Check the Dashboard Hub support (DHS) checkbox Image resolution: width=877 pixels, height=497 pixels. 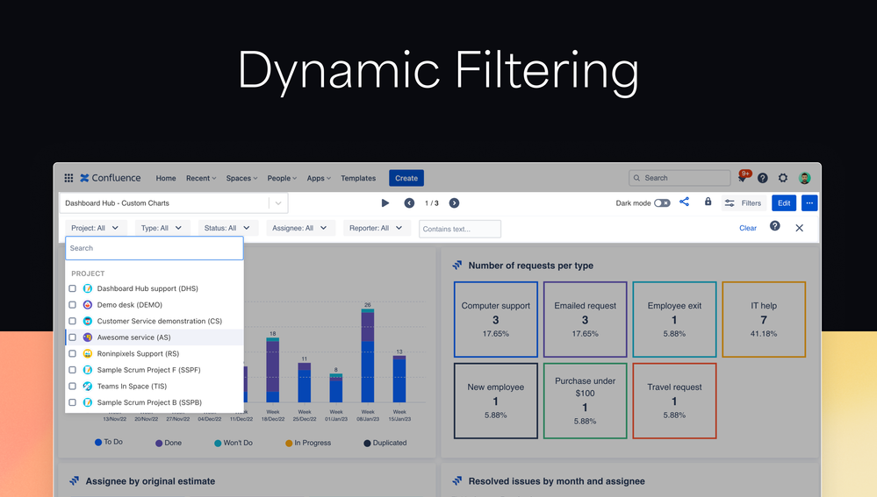[72, 288]
